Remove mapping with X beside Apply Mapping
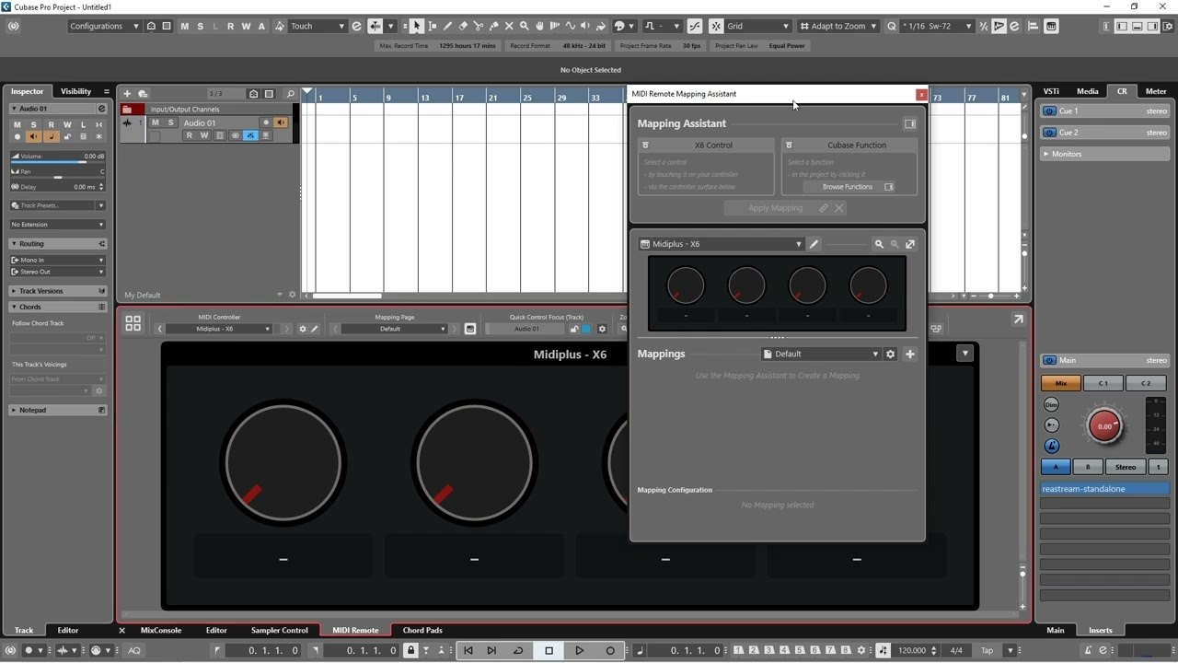This screenshot has width=1178, height=663. pyautogui.click(x=839, y=208)
